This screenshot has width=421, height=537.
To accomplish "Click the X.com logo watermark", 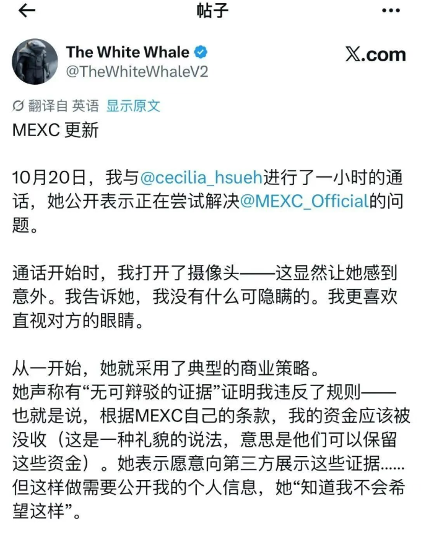I will (376, 54).
